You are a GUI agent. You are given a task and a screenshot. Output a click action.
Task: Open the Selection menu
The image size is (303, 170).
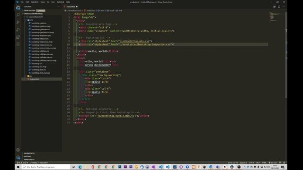[35, 2]
